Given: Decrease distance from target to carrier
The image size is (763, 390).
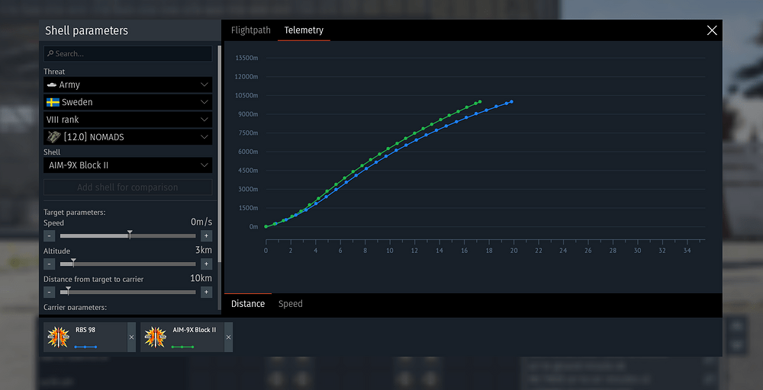Looking at the screenshot, I should coord(49,292).
